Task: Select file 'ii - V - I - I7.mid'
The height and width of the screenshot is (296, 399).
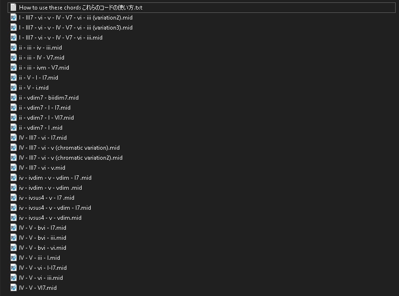Action: [x=39, y=78]
